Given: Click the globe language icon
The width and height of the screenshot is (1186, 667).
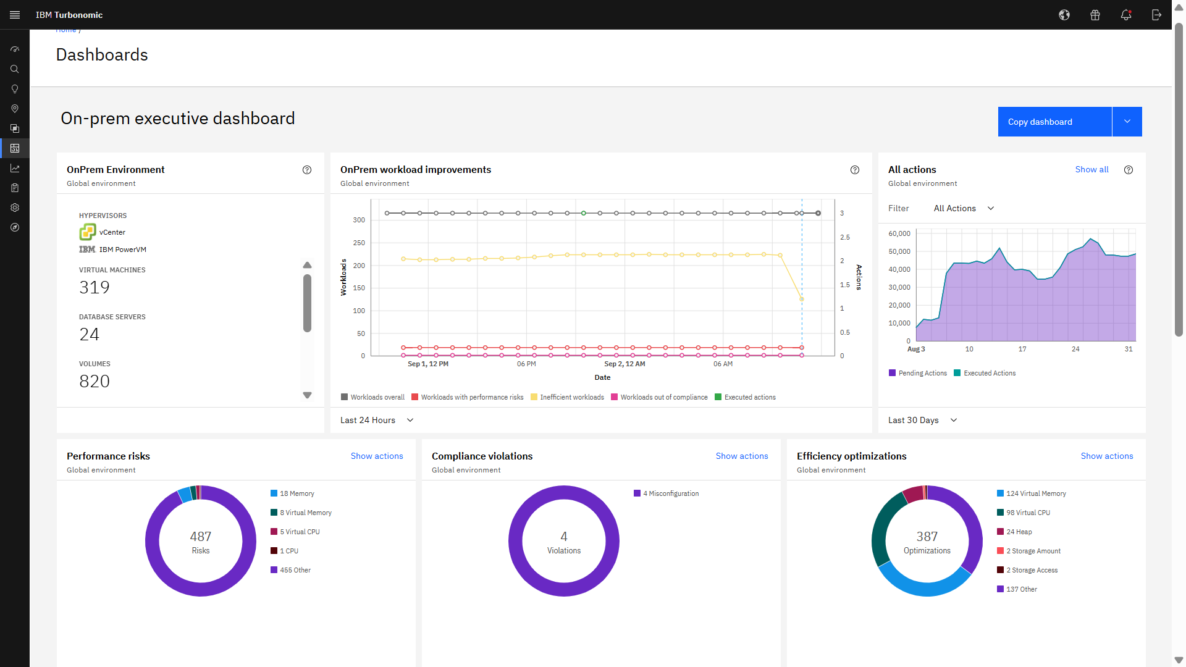Looking at the screenshot, I should pyautogui.click(x=1064, y=15).
